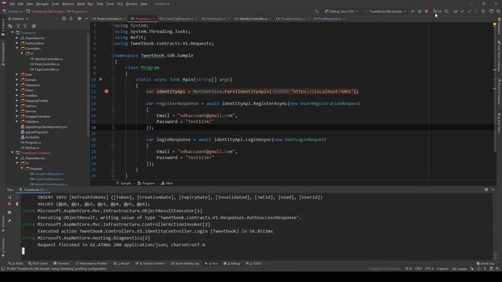Click the Main breadcrumb below the editor

tap(167, 183)
